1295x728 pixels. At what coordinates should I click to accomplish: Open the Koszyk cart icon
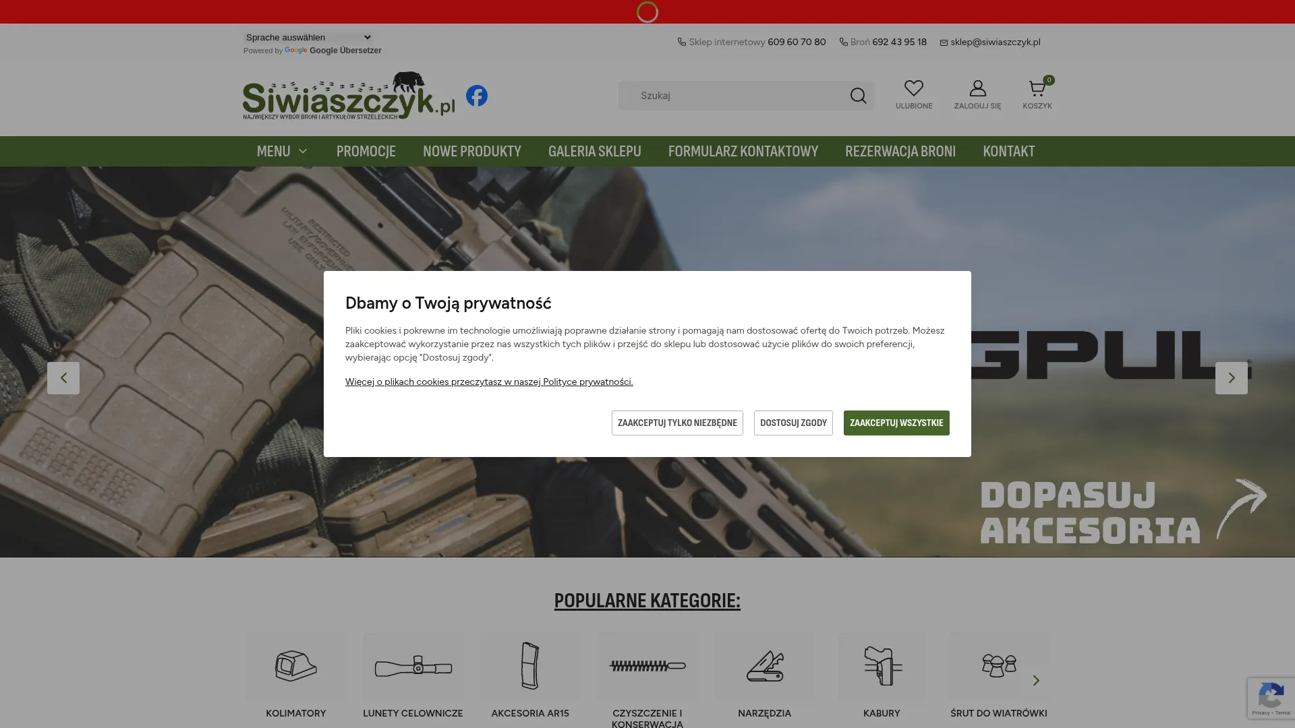[1037, 88]
